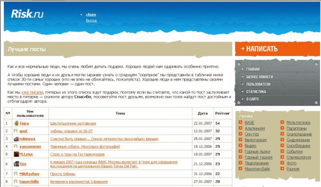This screenshot has height=187, width=321.
Task: Click the flag icon beside yanzommer
Action: pyautogui.click(x=15, y=146)
